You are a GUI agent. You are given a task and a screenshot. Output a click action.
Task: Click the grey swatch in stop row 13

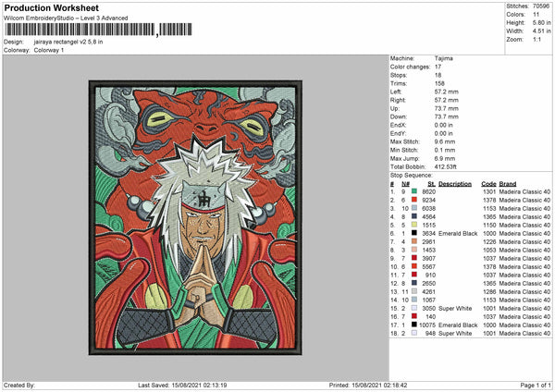414,291
